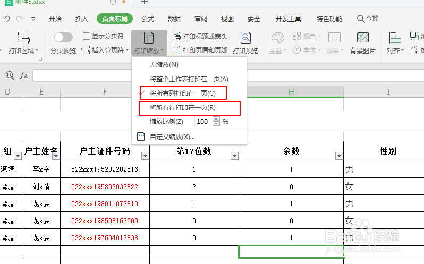The image size is (424, 264).
Task: Click 打印页眉和页脚 button
Action: [200, 50]
